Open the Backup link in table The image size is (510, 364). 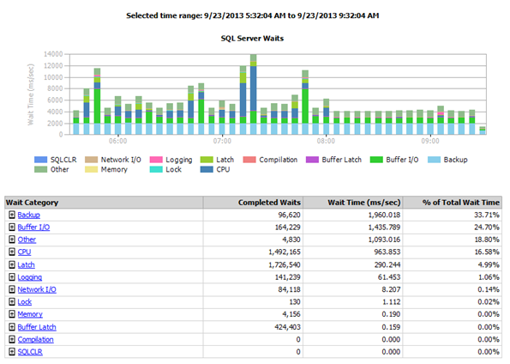[28, 215]
